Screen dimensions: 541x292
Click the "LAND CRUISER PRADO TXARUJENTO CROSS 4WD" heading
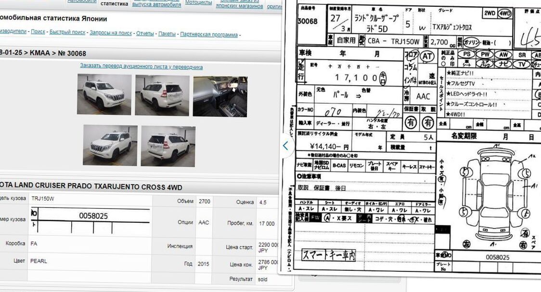point(91,186)
